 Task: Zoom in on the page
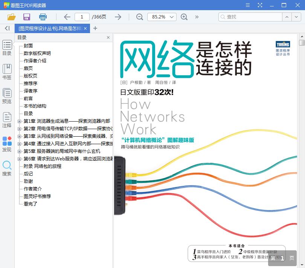pyautogui.click(x=184, y=17)
